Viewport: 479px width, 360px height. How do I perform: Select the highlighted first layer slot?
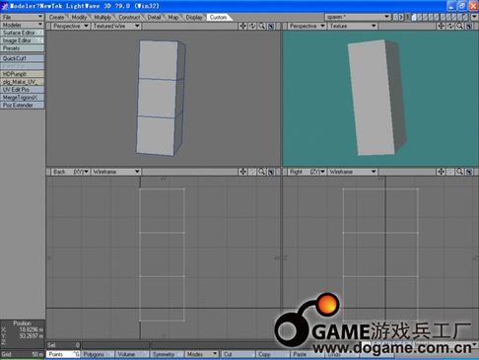tap(415, 17)
